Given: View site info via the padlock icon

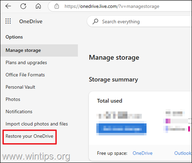Looking at the screenshot, I should pos(57,6).
